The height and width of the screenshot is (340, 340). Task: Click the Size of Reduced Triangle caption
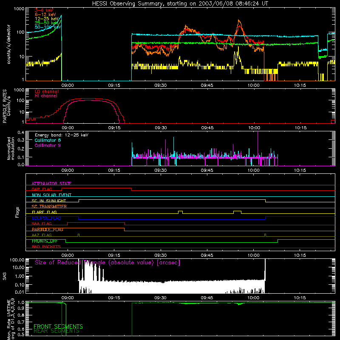pos(108,263)
